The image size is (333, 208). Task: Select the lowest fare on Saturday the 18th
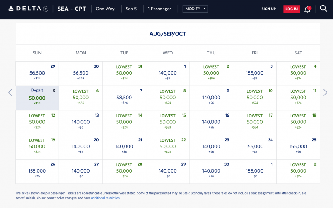coord(298,122)
